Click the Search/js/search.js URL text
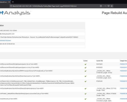The image size is (127, 102). click(x=20, y=76)
